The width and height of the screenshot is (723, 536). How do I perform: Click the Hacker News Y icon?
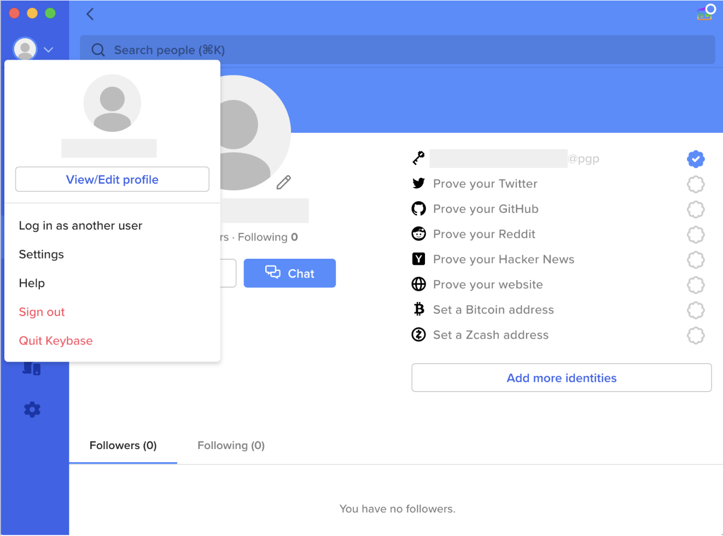[x=418, y=259]
